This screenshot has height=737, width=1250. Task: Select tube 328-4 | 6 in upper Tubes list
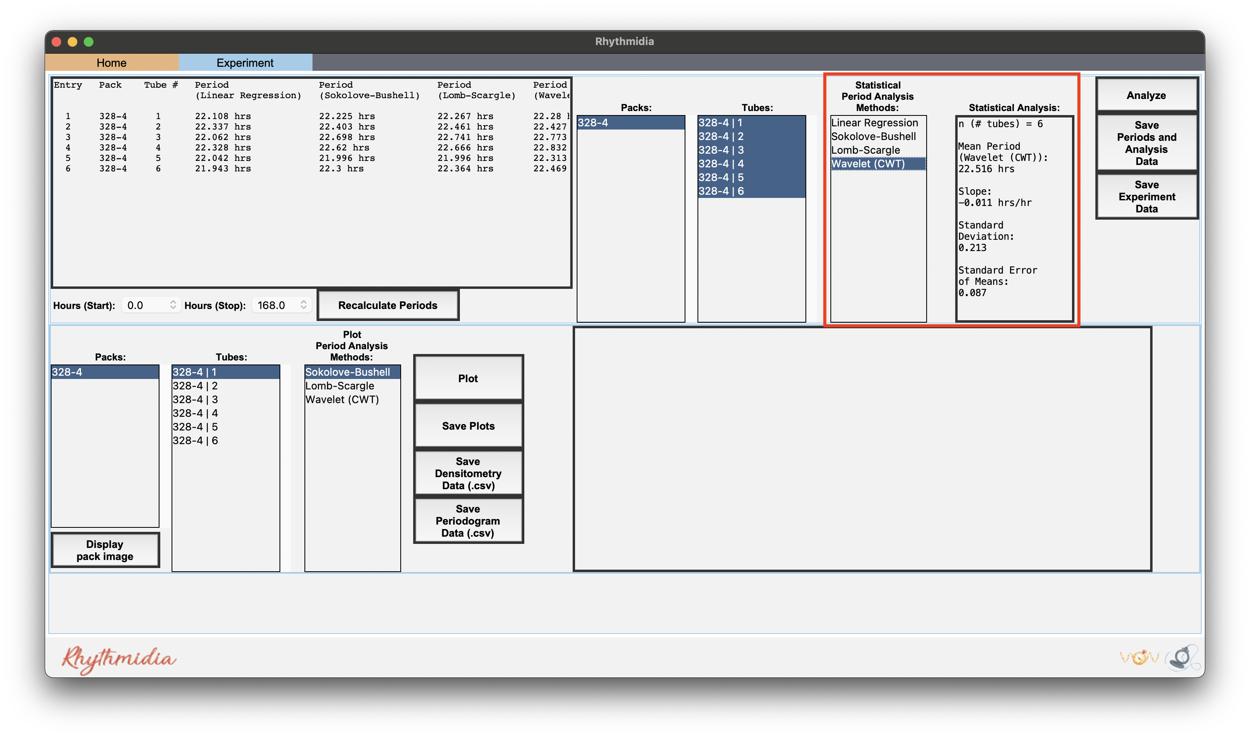[x=751, y=191]
